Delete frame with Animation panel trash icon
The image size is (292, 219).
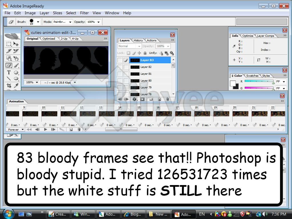pos(79,129)
